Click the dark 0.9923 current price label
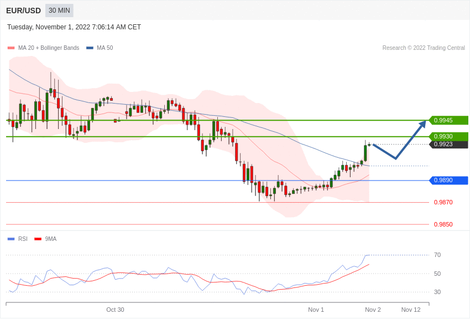Image resolution: width=470 pixels, height=319 pixels. click(449, 145)
